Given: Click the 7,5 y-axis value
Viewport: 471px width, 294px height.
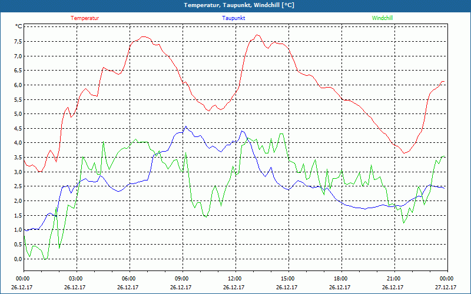Looking at the screenshot, I should [18, 41].
